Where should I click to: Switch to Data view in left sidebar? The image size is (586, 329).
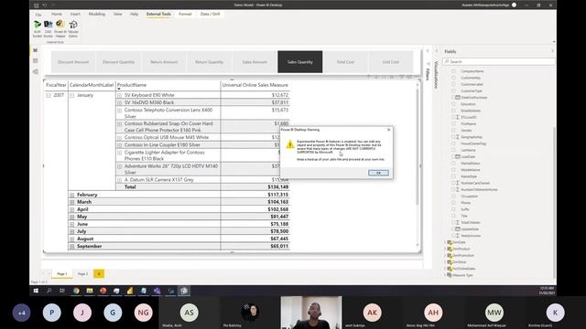pyautogui.click(x=35, y=60)
